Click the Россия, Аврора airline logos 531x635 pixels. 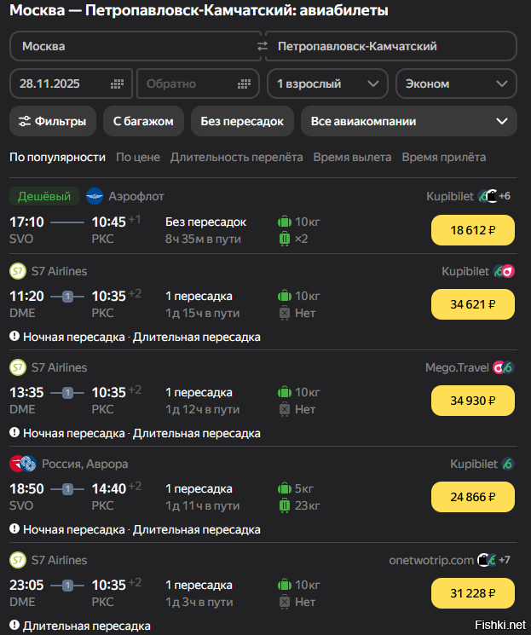coord(22,464)
